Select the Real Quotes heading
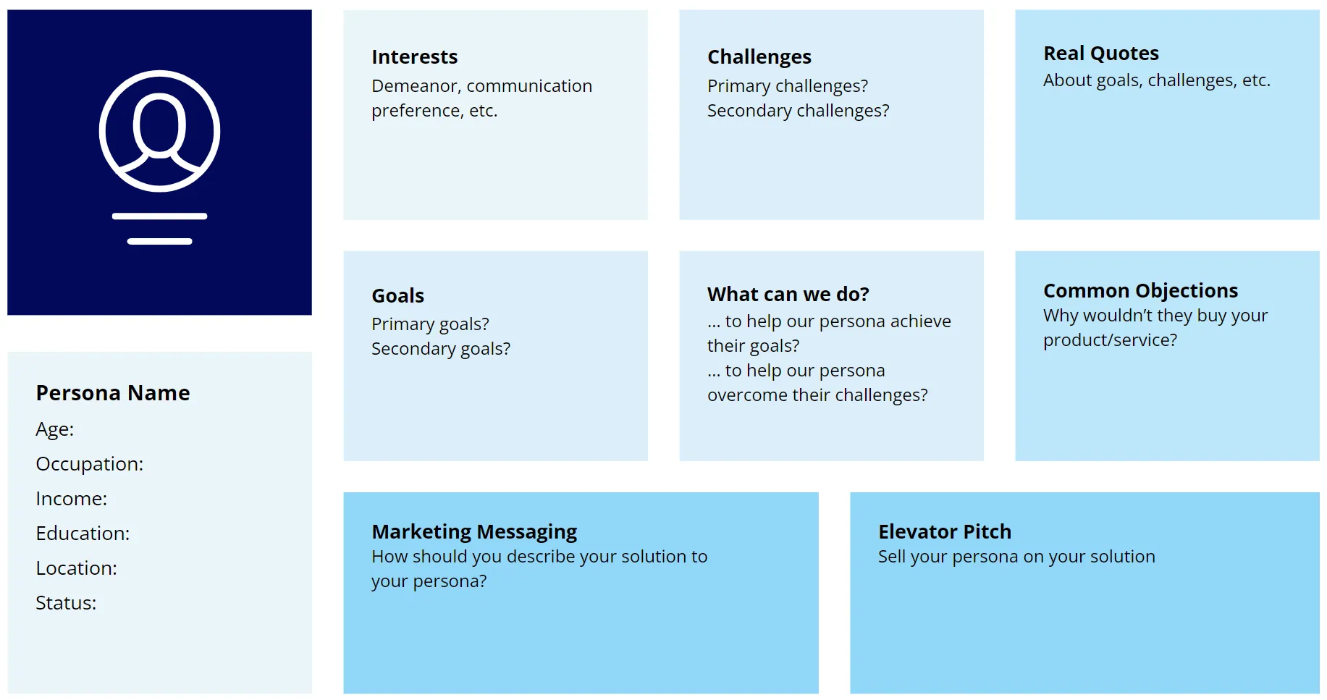This screenshot has height=700, width=1327. [x=1101, y=53]
